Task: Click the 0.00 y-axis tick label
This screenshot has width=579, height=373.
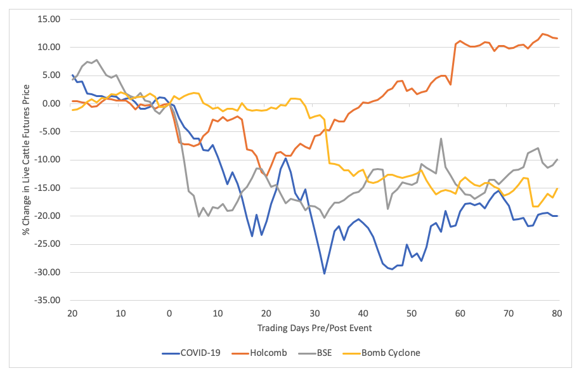Action: coord(50,103)
